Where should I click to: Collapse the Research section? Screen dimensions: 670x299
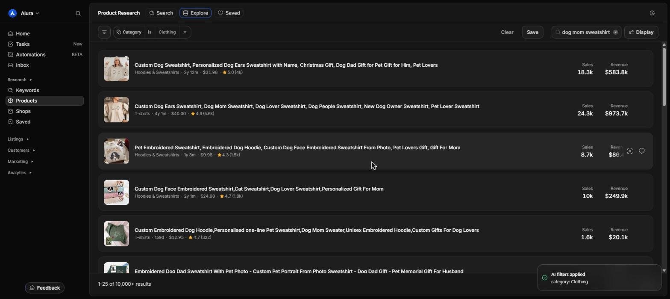pyautogui.click(x=20, y=80)
